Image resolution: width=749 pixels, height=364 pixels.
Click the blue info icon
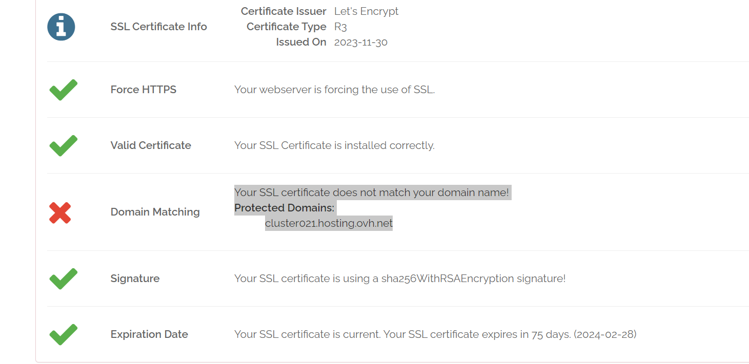(x=61, y=27)
